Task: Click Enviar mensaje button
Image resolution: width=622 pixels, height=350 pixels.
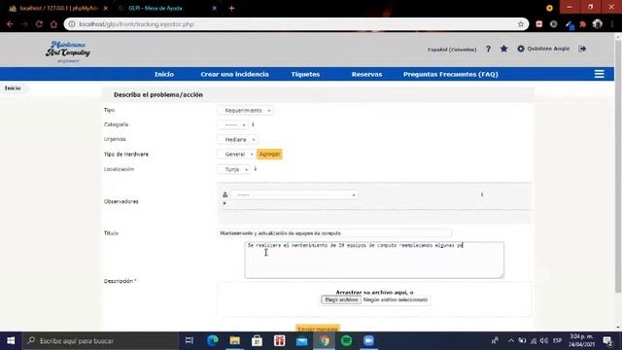Action: (x=318, y=329)
